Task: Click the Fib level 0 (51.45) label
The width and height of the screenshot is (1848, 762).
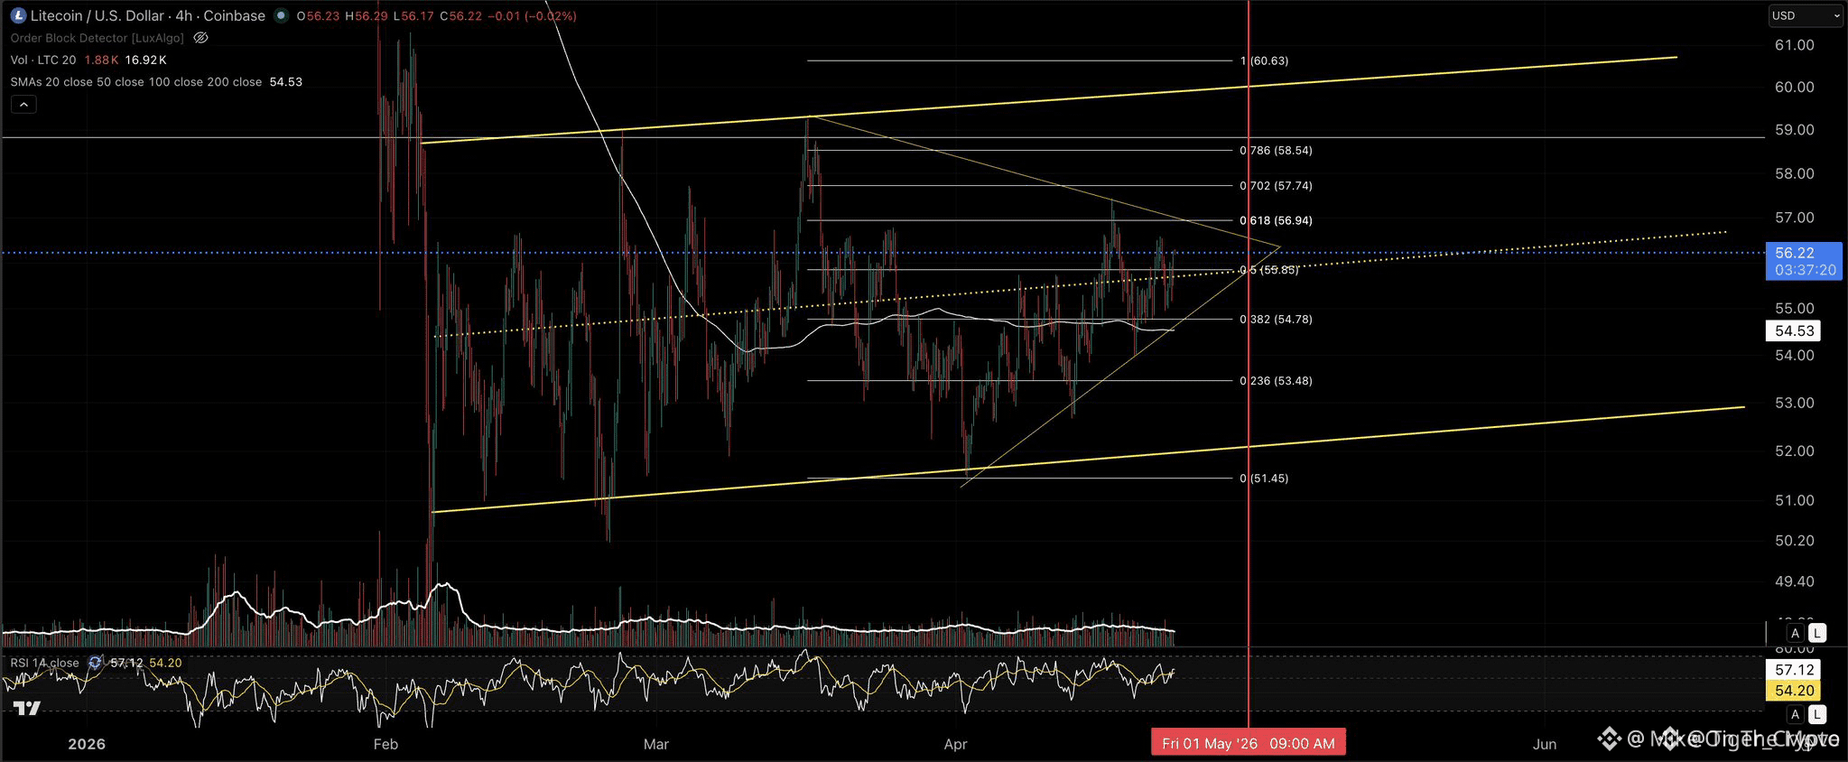Action: (1265, 478)
